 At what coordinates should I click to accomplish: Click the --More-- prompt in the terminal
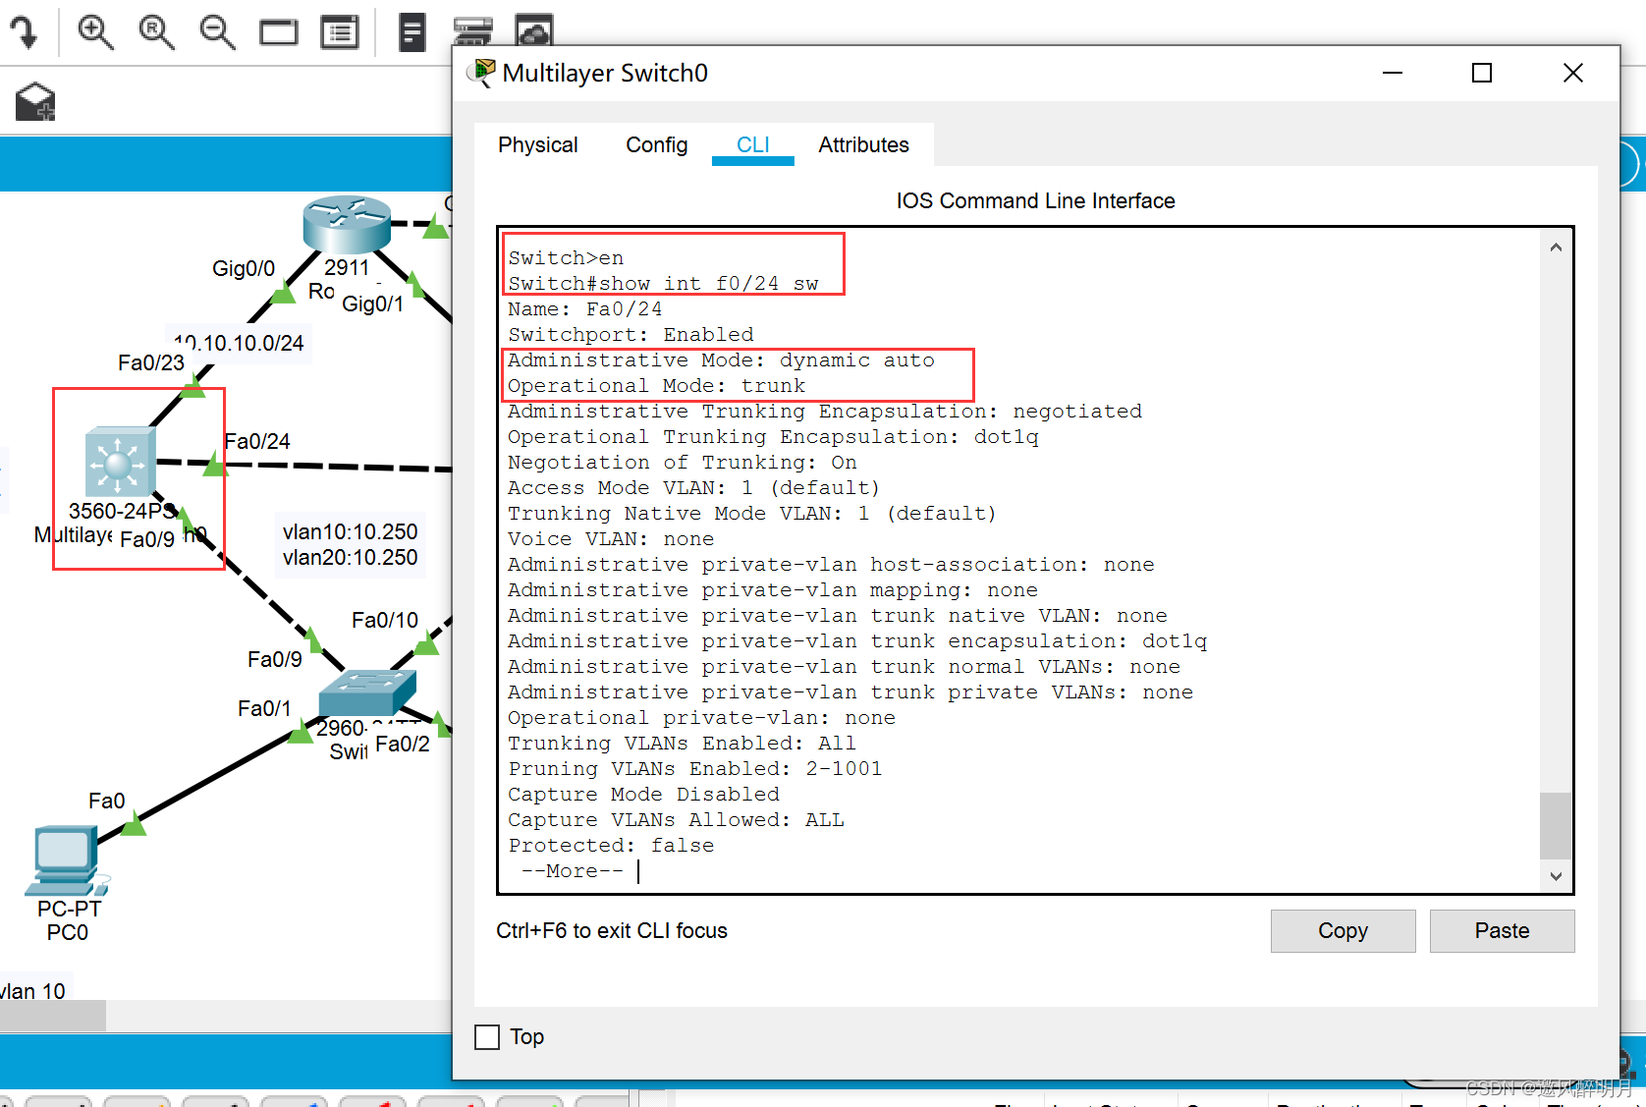coord(573,871)
